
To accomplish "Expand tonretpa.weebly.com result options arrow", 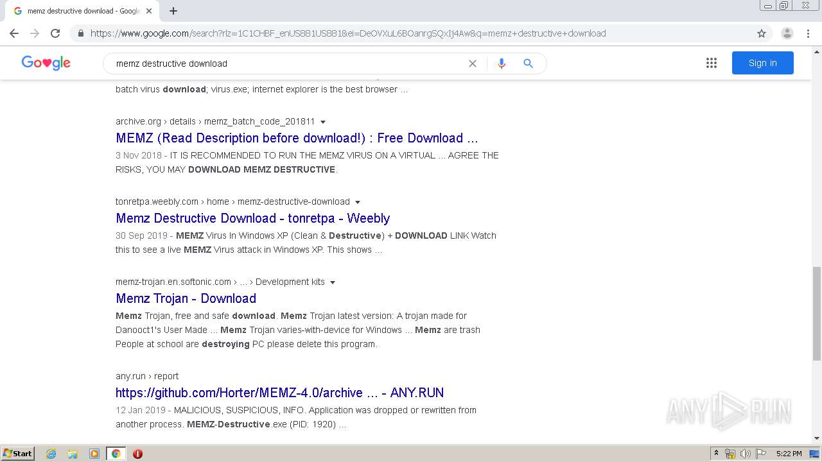I will click(x=358, y=202).
